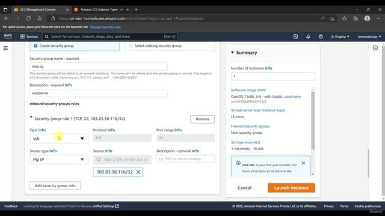This screenshot has height=216, width=385.
Task: Go to browser home page
Action: tap(40, 19)
